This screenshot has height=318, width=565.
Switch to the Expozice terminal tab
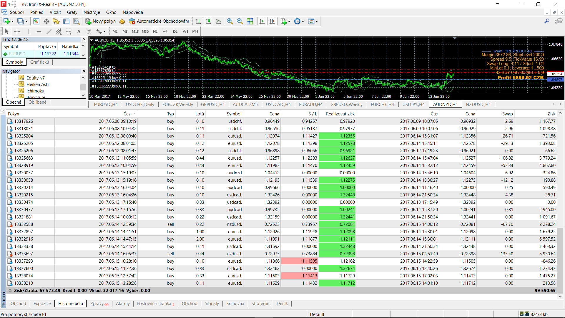tap(42, 304)
